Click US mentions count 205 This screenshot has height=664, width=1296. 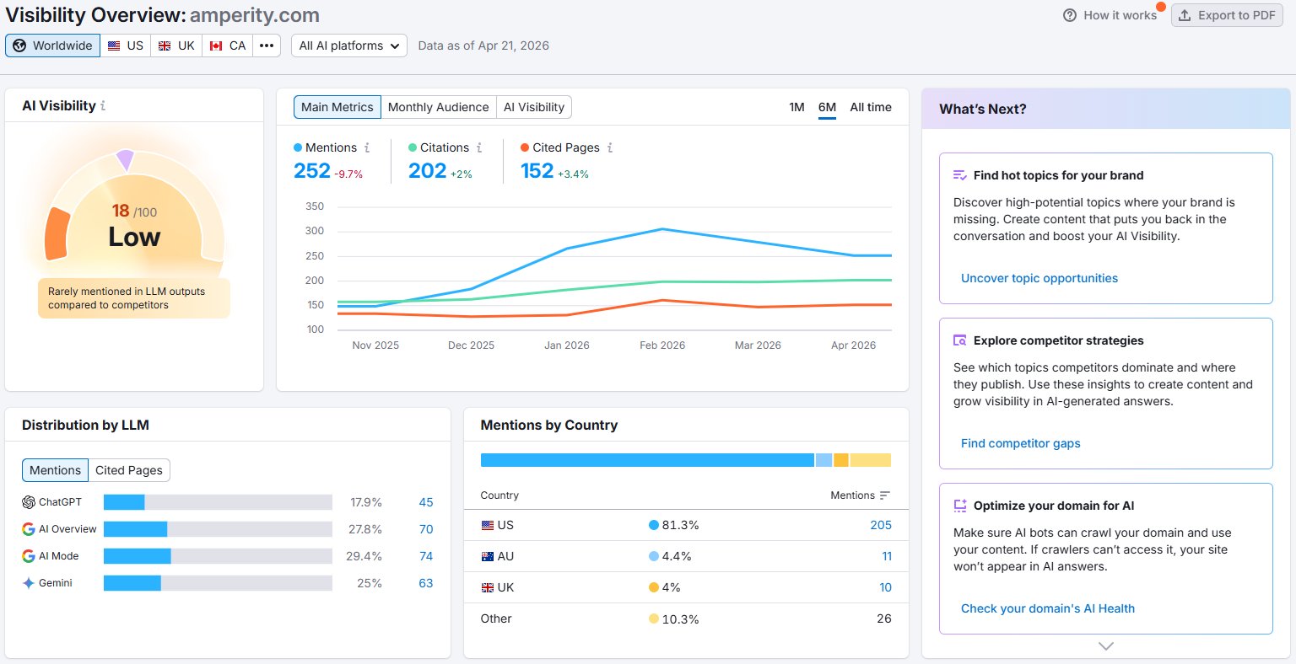coord(881,525)
